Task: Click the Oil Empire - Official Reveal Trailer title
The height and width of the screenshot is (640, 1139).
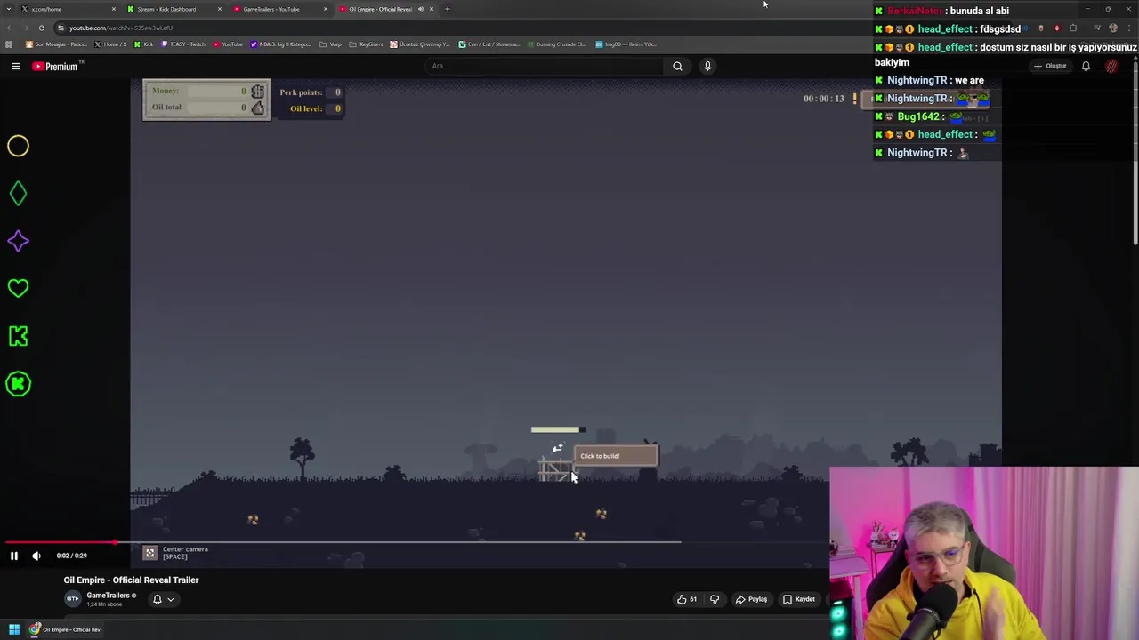Action: (131, 580)
